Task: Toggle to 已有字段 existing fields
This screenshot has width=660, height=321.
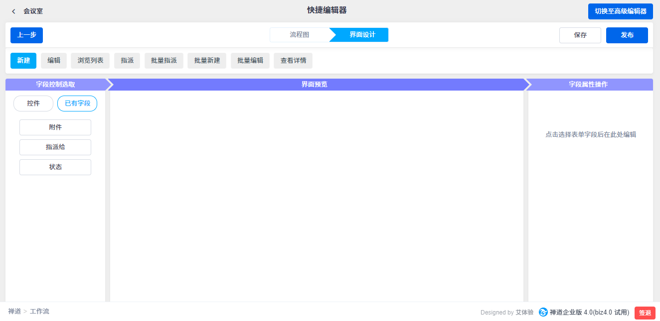Action: [77, 104]
